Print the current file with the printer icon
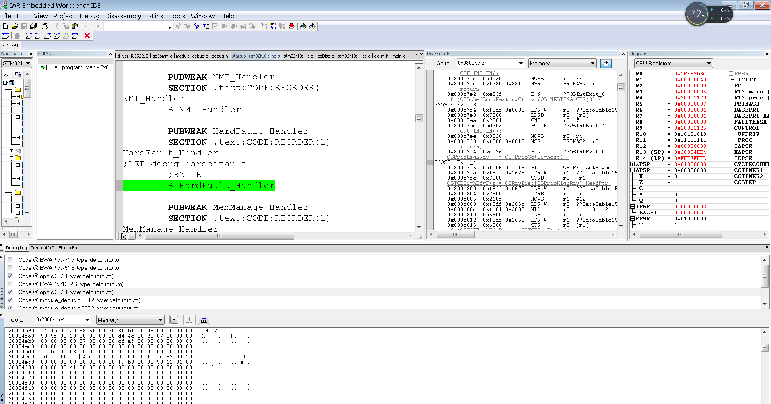 (45, 26)
